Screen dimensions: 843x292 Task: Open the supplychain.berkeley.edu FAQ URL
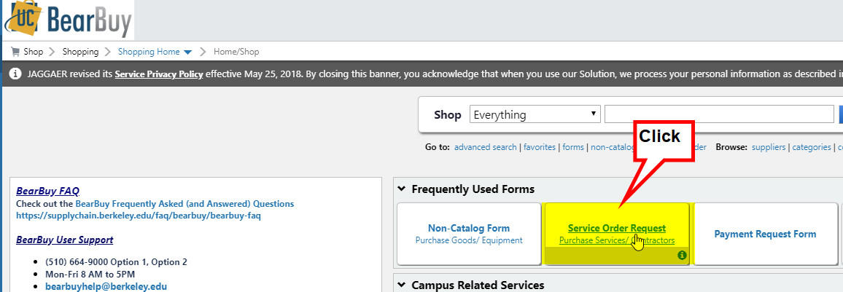click(x=138, y=216)
